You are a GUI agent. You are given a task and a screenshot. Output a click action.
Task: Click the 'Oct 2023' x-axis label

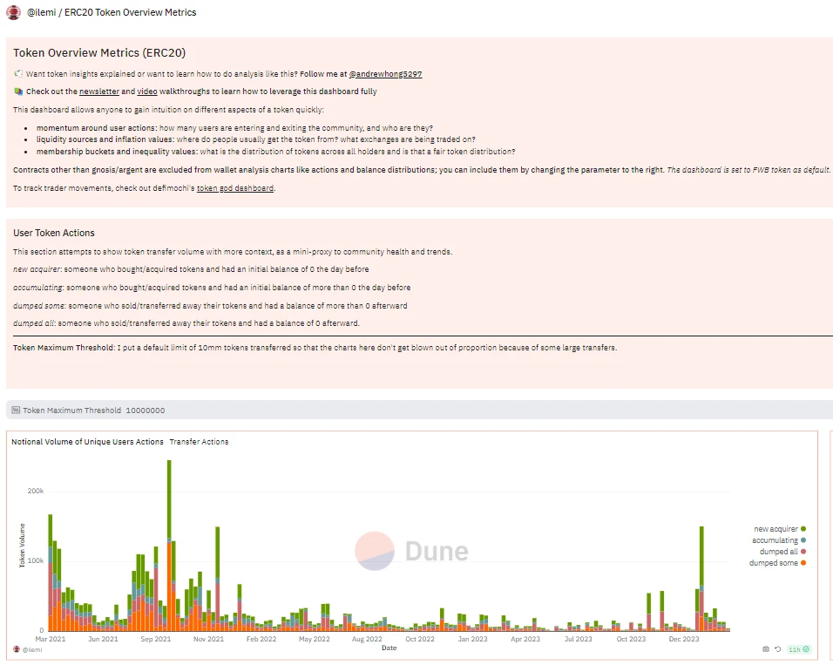coord(631,639)
